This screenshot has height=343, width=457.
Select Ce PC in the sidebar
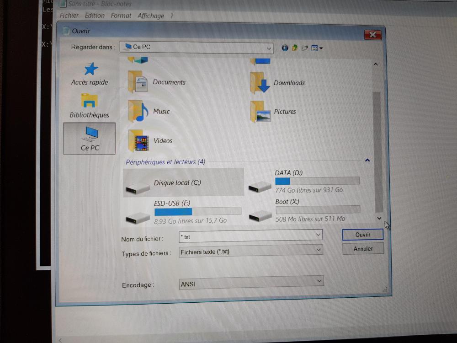[x=90, y=139]
